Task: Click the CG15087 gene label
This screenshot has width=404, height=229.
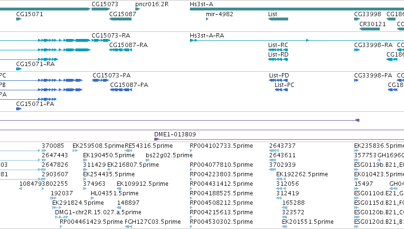Action: pyautogui.click(x=122, y=14)
